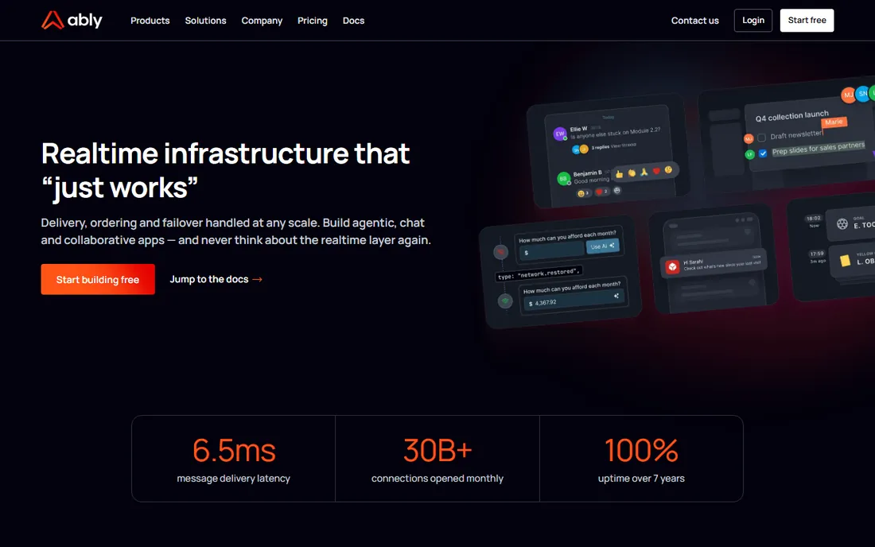Viewport: 875px width, 547px height.
Task: Click the 100% uptime figure
Action: (641, 450)
